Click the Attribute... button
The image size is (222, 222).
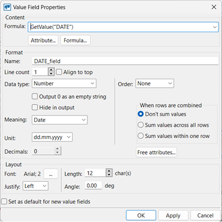tap(43, 40)
